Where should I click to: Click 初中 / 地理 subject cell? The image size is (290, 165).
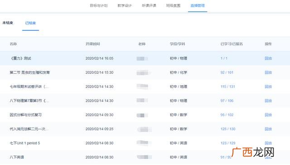tap(179, 86)
